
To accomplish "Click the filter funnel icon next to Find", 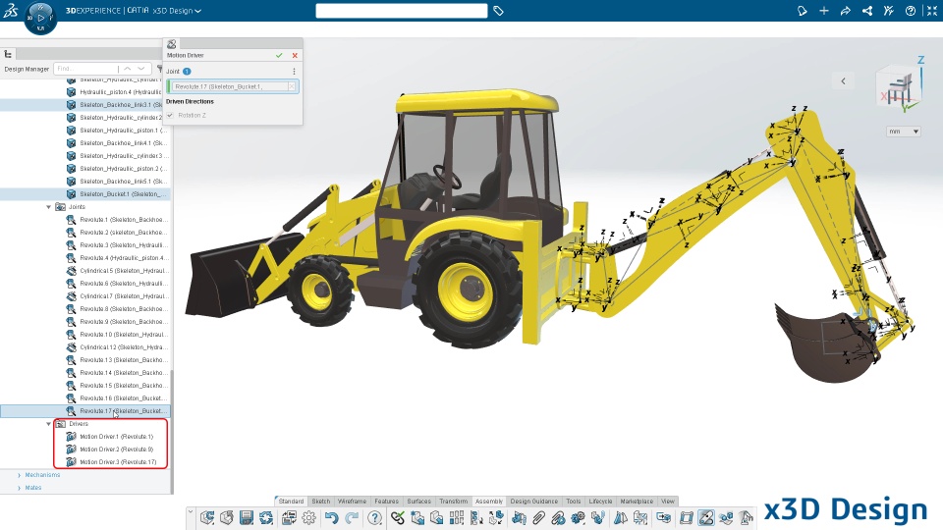I will pos(159,69).
